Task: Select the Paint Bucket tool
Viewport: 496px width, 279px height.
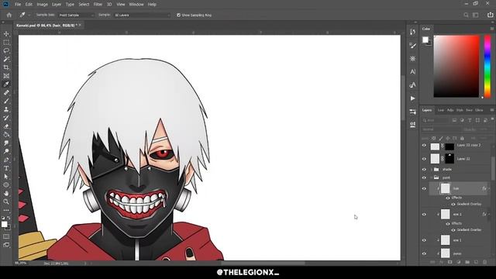Action: tap(6, 134)
